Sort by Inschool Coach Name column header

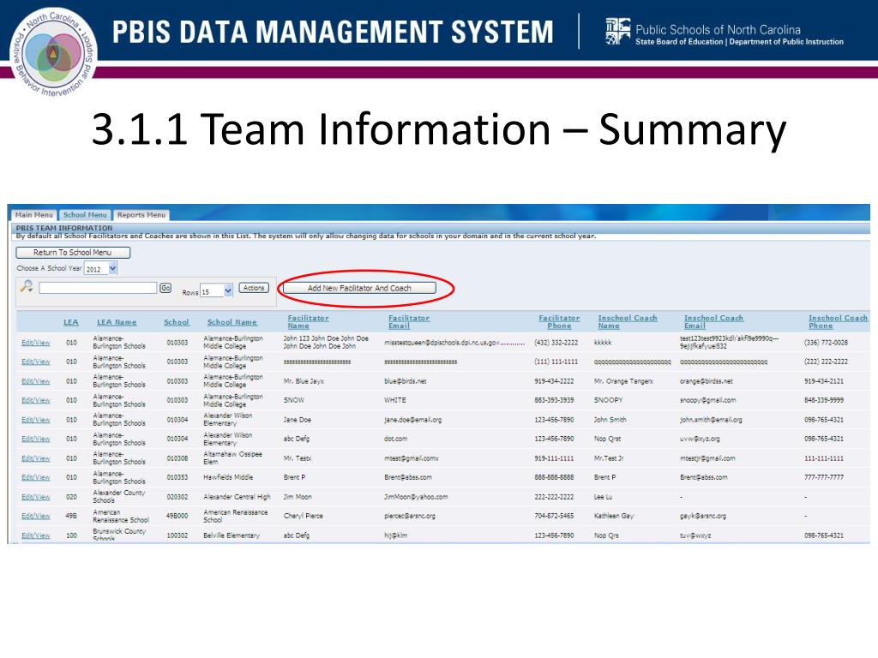[627, 322]
